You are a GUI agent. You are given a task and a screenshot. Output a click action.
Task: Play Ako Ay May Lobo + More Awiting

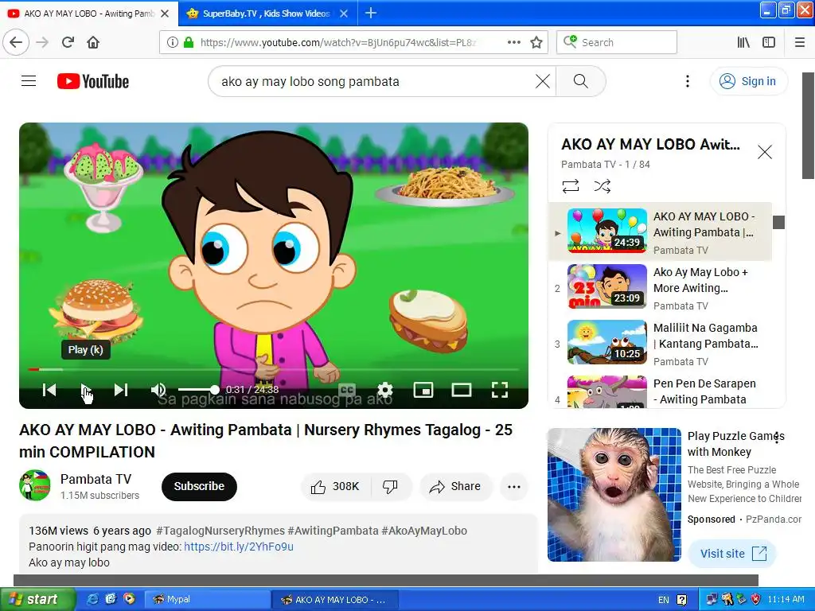660,286
